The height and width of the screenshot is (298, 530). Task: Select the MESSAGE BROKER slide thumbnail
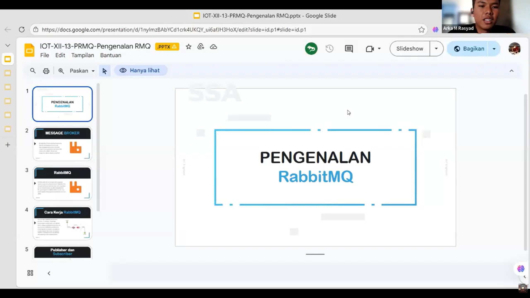62,144
